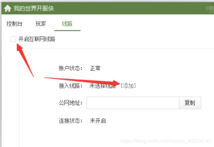Click the blurred window controls in title bar
The image size is (214, 147).
tap(210, 8)
